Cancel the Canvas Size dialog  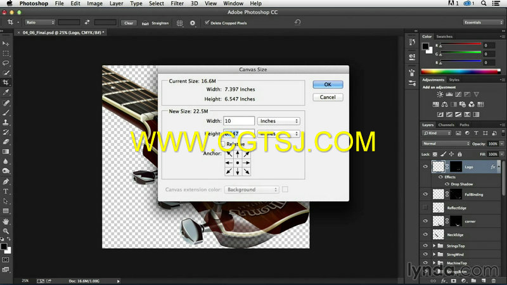coord(328,97)
